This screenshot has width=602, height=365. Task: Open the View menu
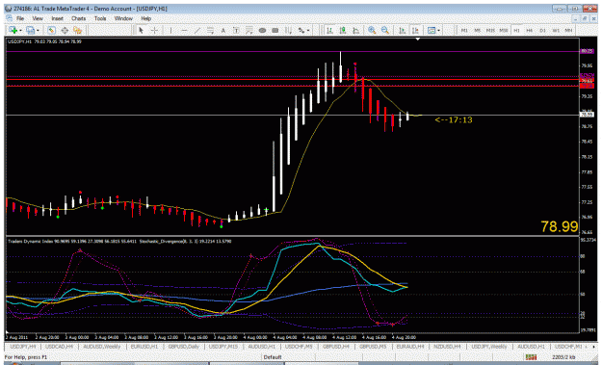click(38, 18)
